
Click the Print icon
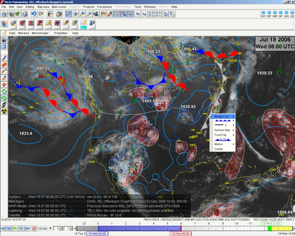coord(25,14)
